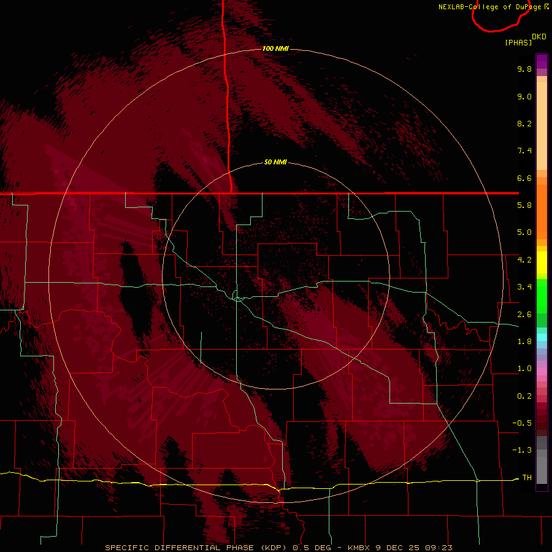The width and height of the screenshot is (552, 552).
Task: Click the [PHAS] label above the color scale
Action: point(518,42)
